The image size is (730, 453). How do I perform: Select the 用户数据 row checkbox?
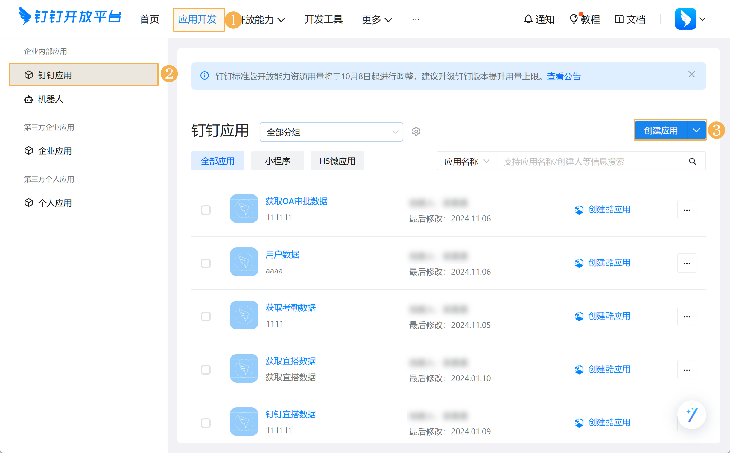coord(206,263)
